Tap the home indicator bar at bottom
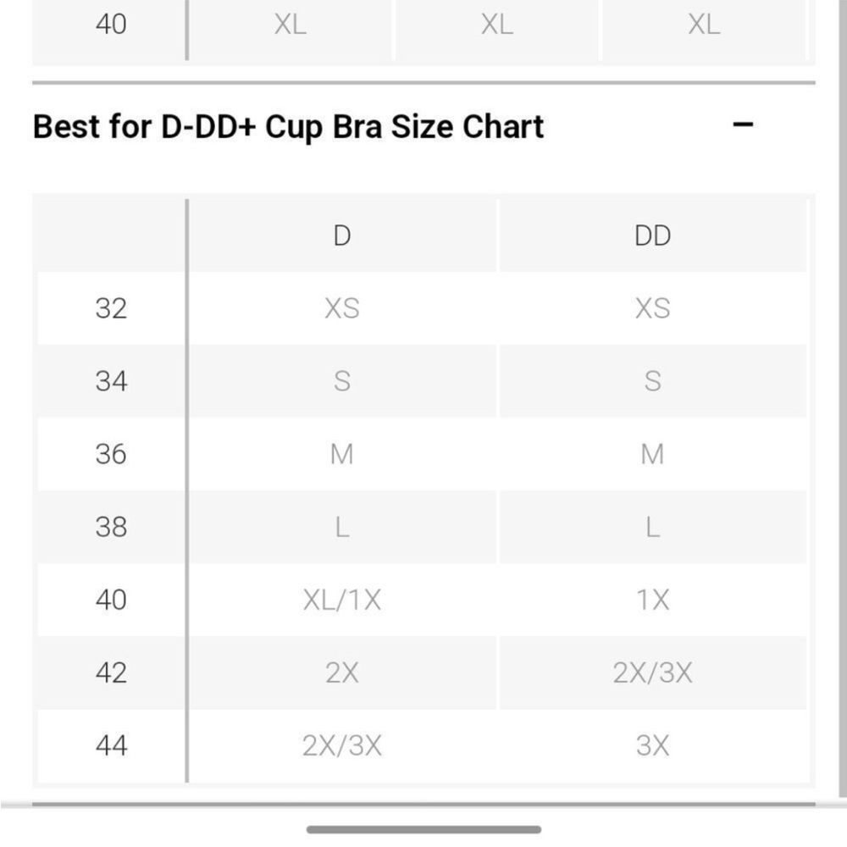This screenshot has width=847, height=847. (x=423, y=830)
